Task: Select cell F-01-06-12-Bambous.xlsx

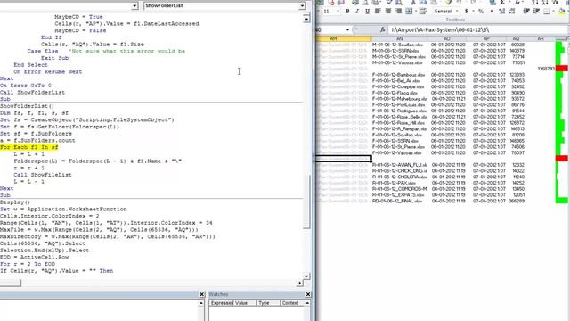Action: [400, 75]
